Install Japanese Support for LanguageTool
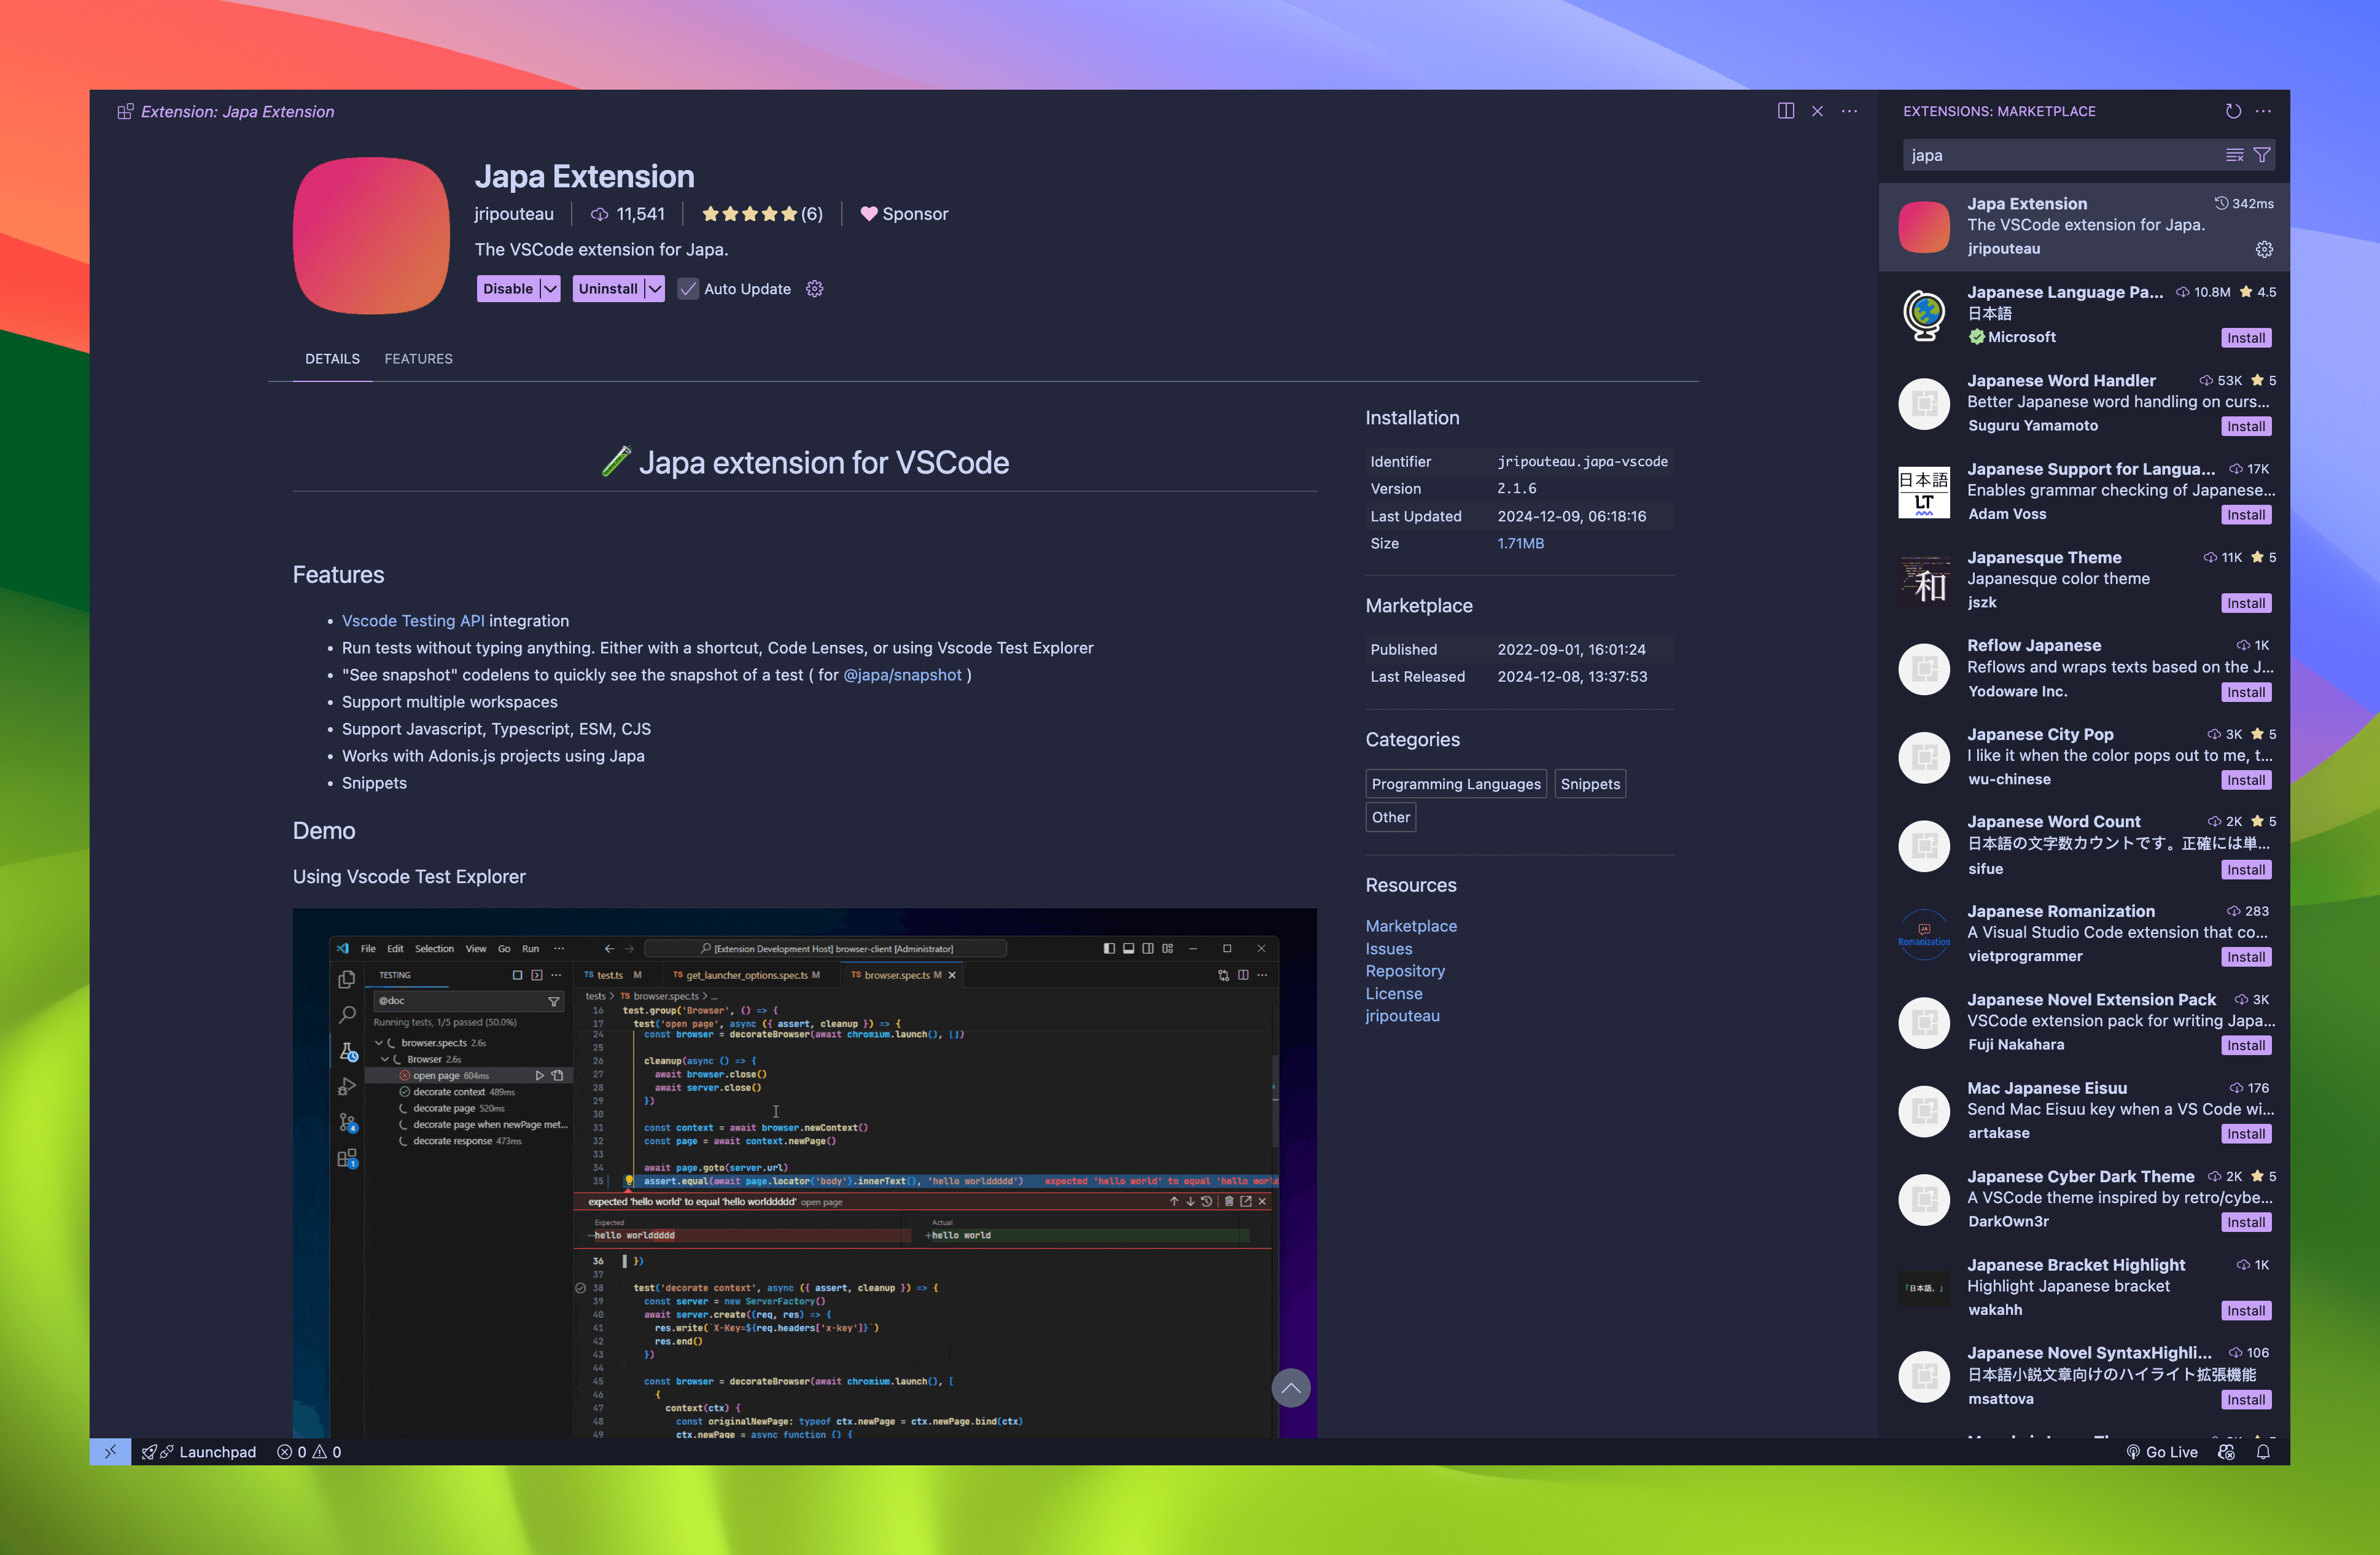Screen dimensions: 2380x1555 coord(2245,515)
